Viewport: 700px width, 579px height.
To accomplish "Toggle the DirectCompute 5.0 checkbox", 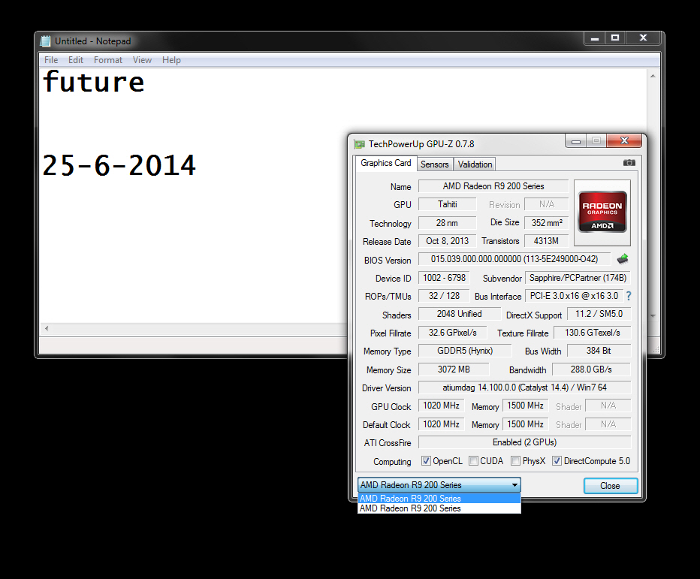I will [x=557, y=460].
